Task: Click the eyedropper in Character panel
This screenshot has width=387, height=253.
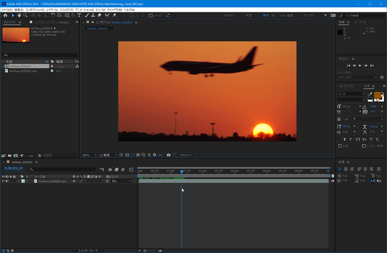Action: (x=370, y=94)
